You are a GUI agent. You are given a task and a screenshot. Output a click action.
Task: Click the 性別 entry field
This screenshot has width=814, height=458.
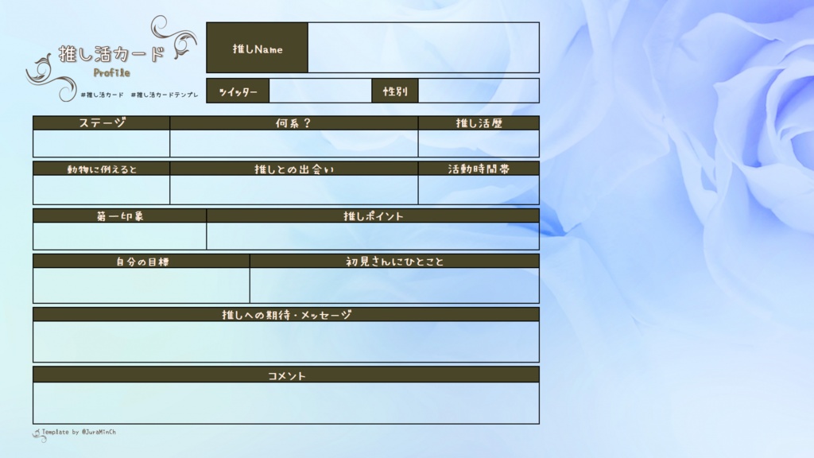point(479,91)
